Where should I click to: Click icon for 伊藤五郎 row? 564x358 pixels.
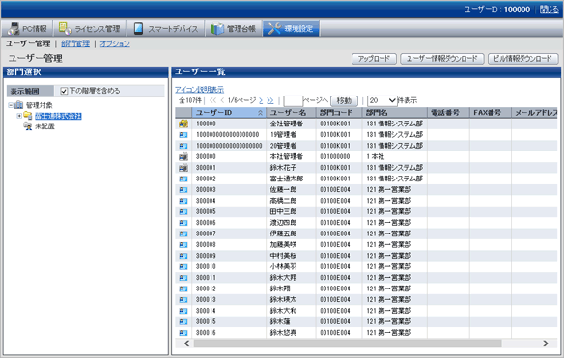(183, 234)
